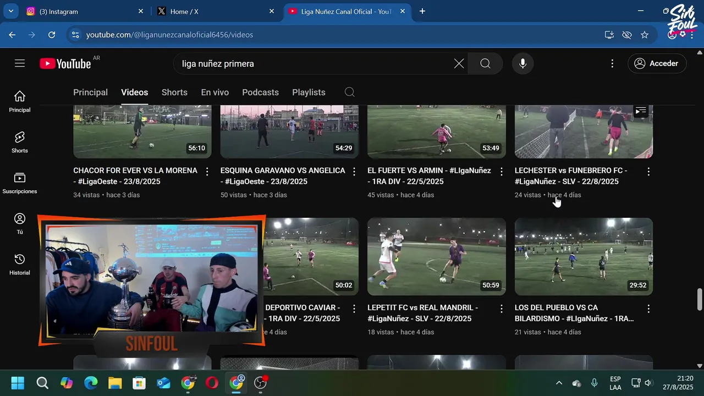Go back in browser history
The width and height of the screenshot is (704, 396).
click(x=12, y=35)
